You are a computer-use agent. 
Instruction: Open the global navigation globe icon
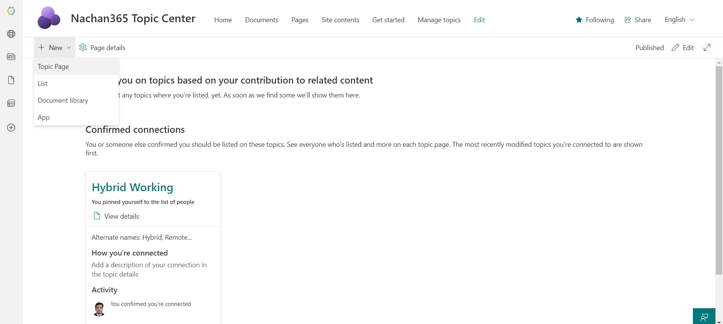[x=11, y=34]
